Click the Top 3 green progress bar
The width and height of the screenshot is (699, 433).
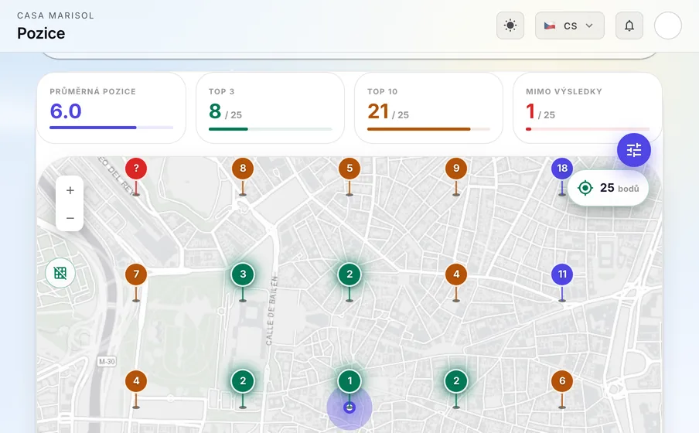click(x=270, y=129)
